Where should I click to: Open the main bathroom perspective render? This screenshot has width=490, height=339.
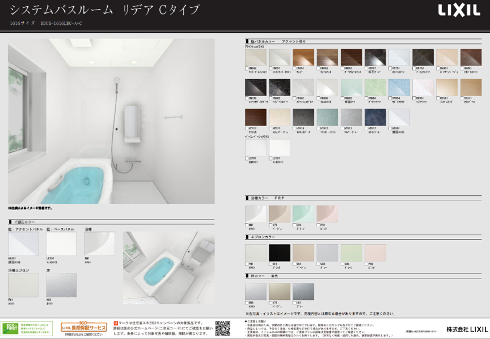pyautogui.click(x=111, y=121)
